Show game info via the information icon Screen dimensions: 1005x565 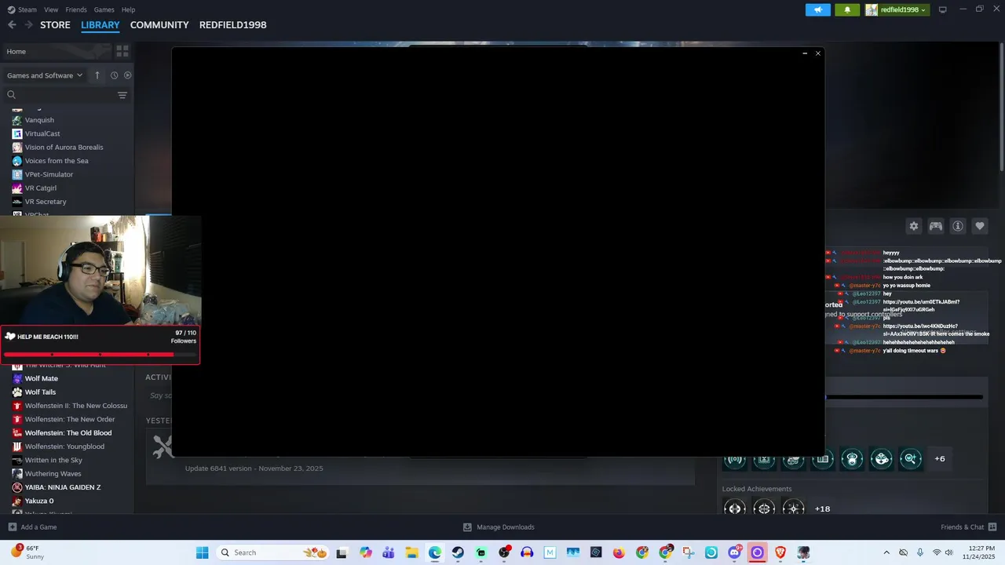[x=958, y=226]
